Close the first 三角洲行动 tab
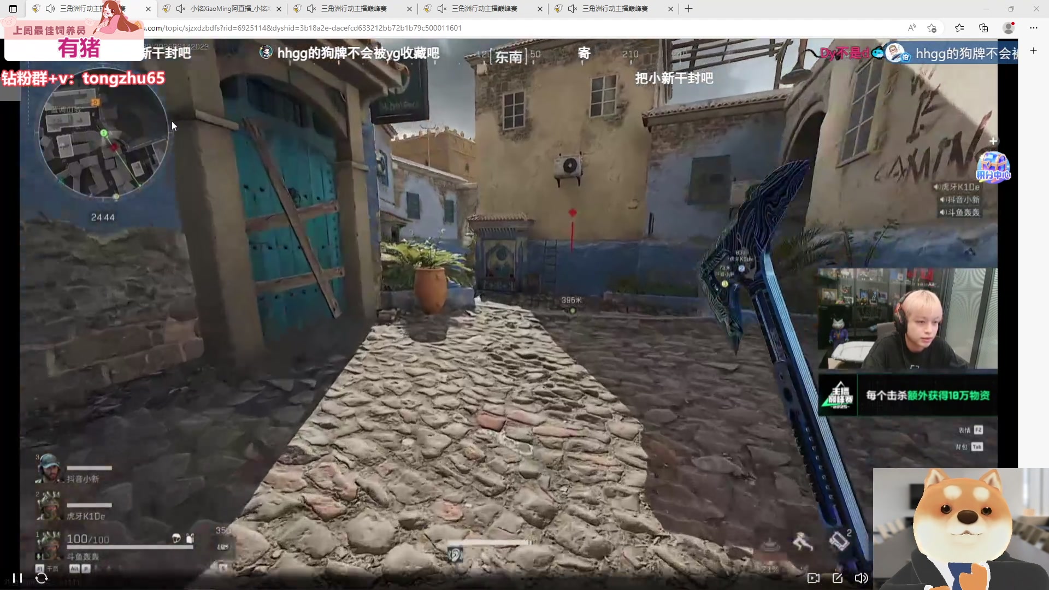The width and height of the screenshot is (1049, 590). tap(148, 9)
